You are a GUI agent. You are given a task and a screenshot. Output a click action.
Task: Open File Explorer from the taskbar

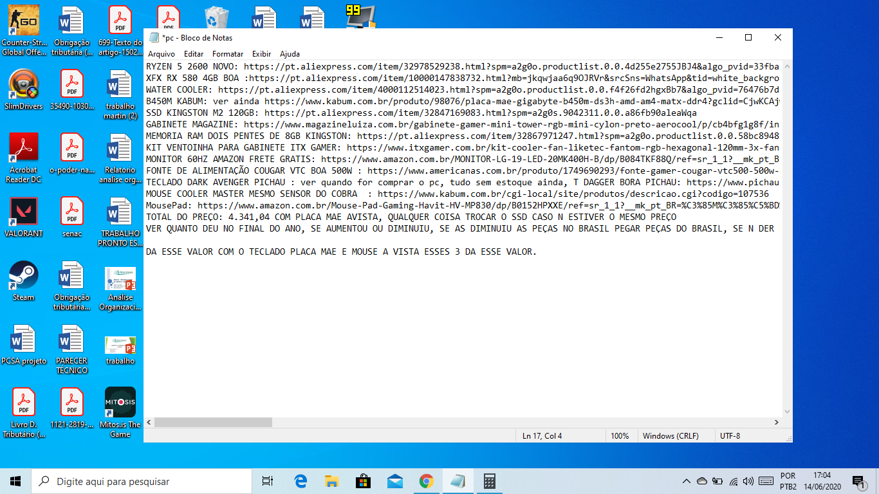tap(332, 481)
